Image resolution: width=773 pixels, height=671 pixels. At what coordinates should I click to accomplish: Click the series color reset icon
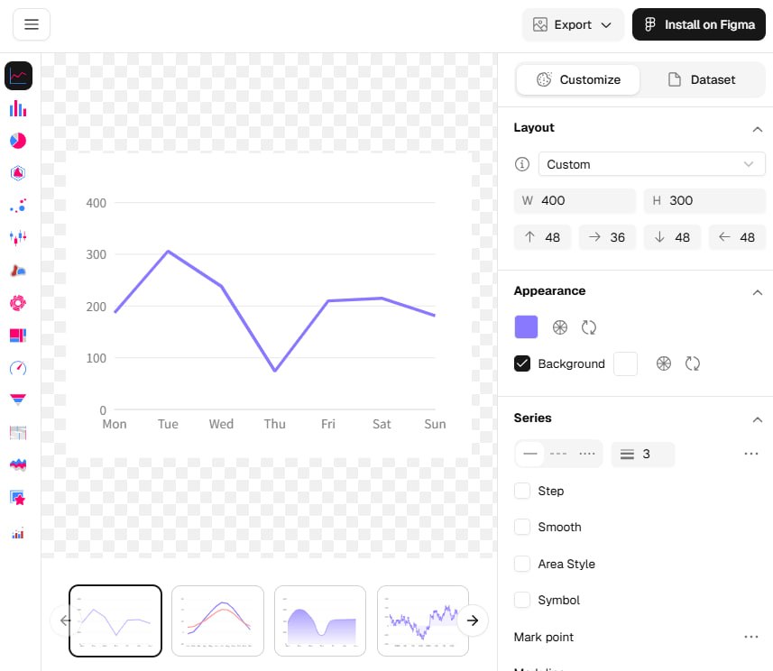[x=589, y=327]
